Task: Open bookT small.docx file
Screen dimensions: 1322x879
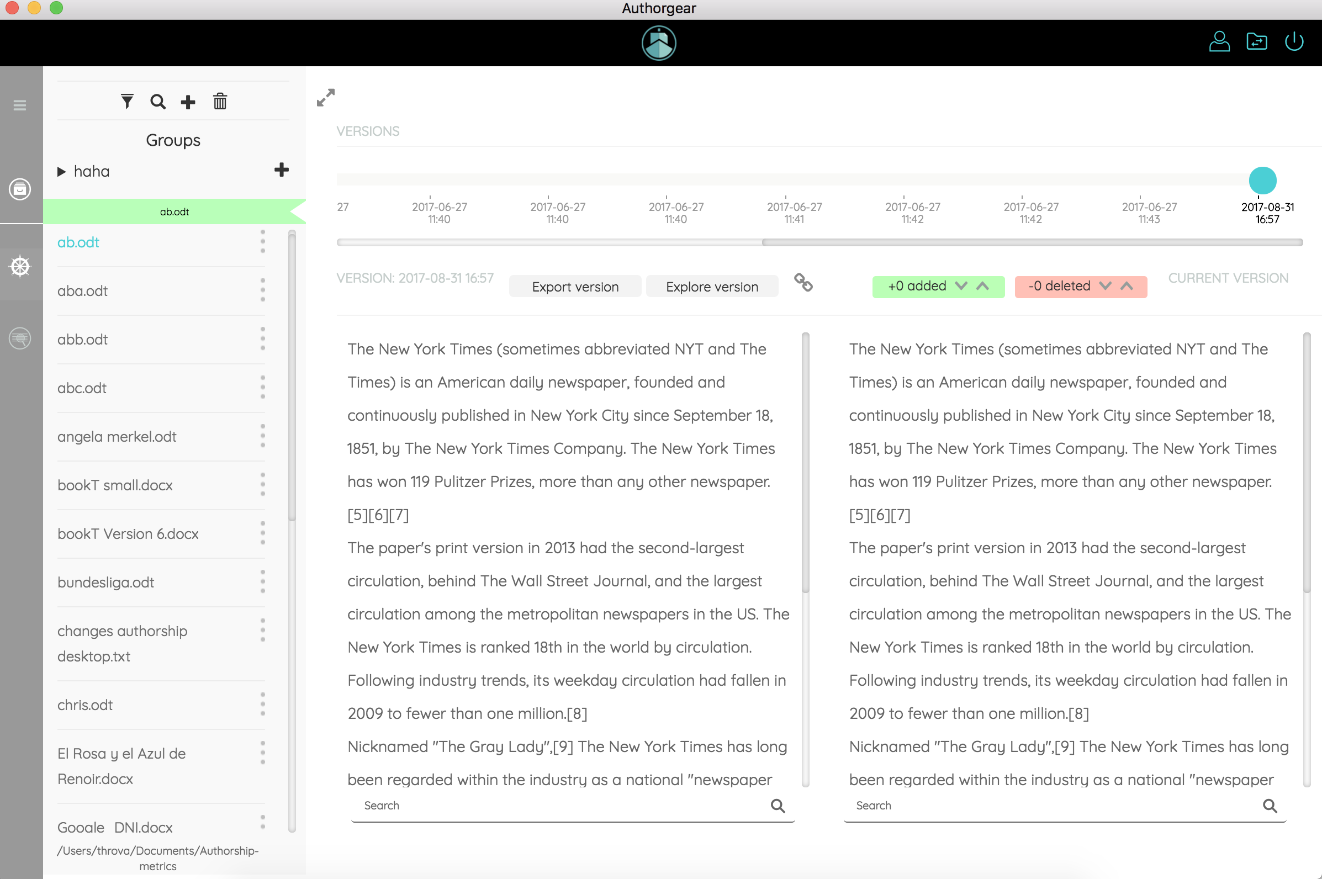Action: [x=115, y=485]
